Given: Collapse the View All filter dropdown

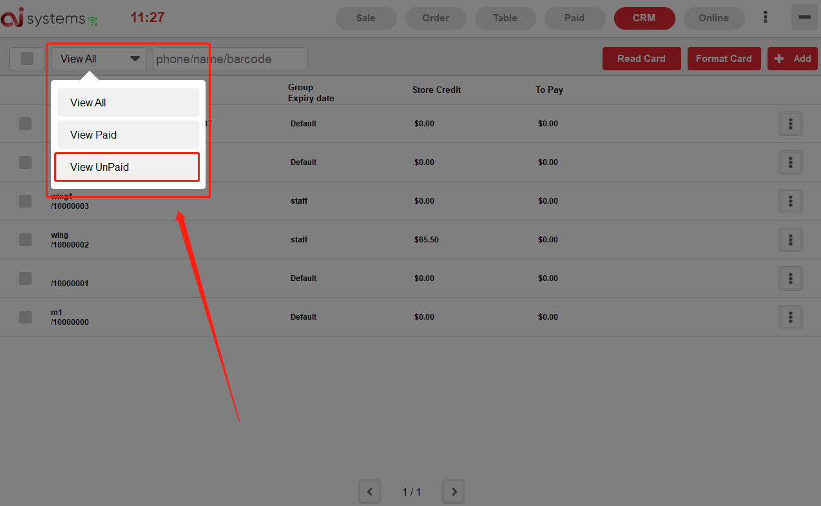Looking at the screenshot, I should tap(99, 59).
